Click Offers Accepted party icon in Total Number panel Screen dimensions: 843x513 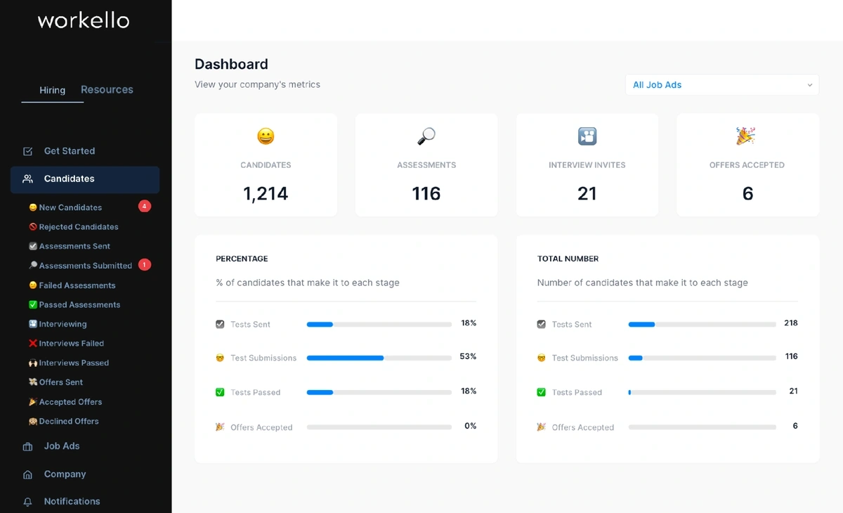541,427
